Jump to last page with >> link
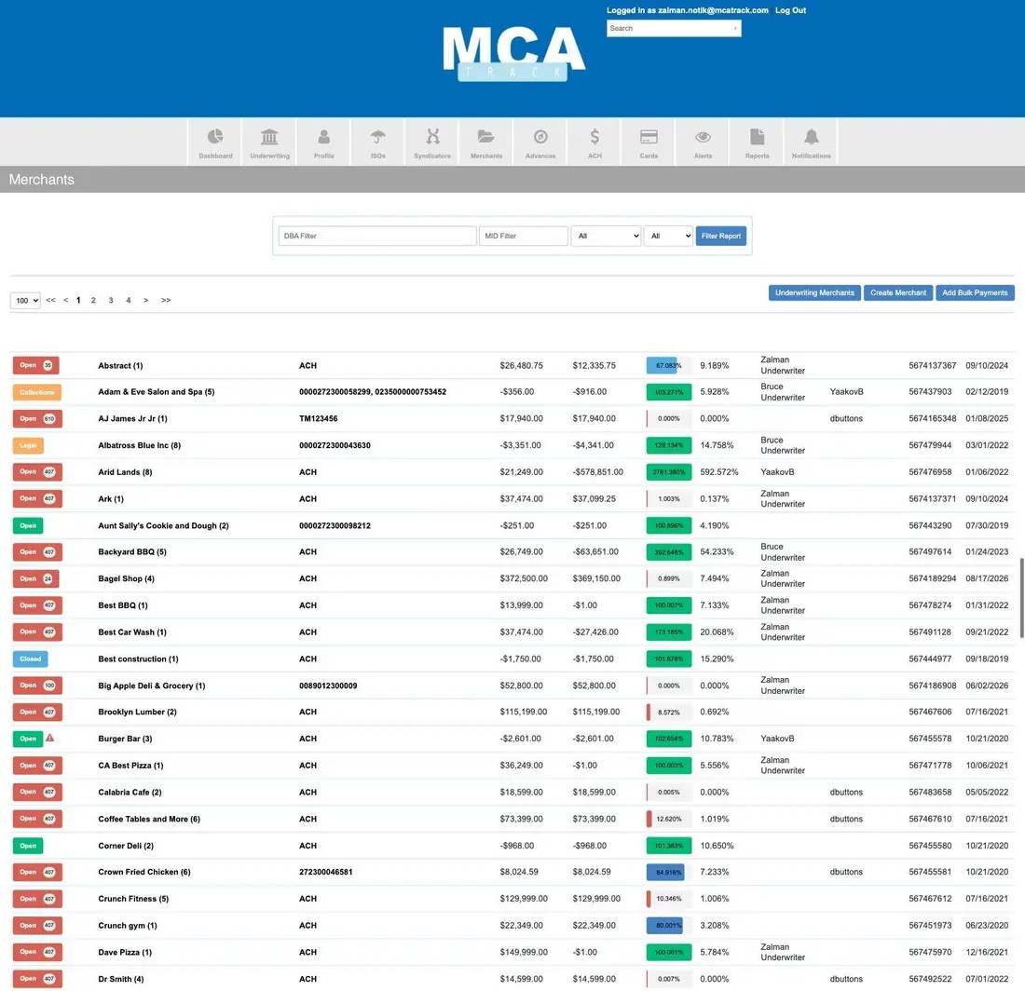Image resolution: width=1025 pixels, height=991 pixels. [166, 301]
